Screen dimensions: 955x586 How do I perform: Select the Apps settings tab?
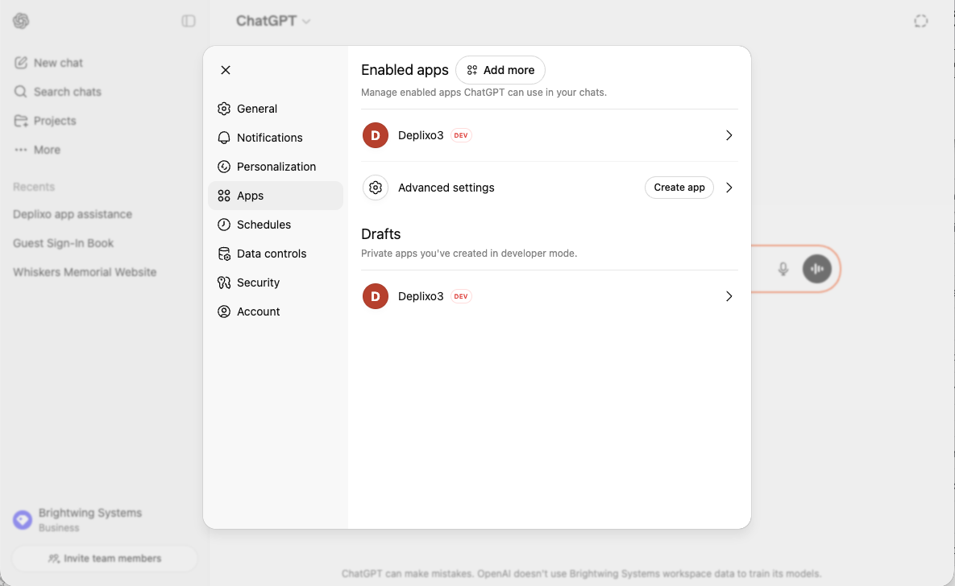click(x=276, y=196)
